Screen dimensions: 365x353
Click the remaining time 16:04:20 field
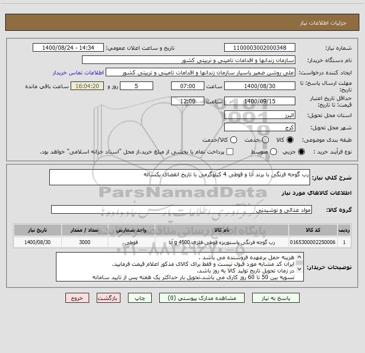[x=87, y=86]
